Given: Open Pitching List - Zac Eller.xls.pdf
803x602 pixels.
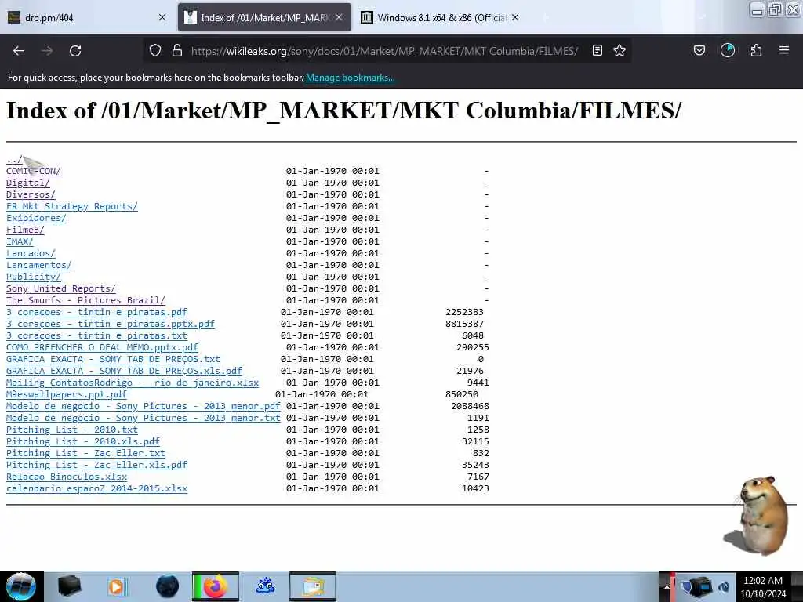Looking at the screenshot, I should (x=96, y=466).
